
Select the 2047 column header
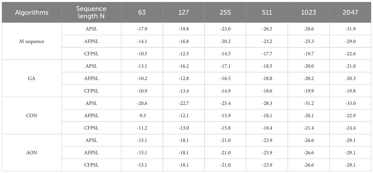350,13
